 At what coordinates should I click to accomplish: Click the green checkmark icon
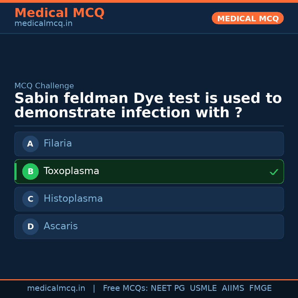tap(274, 172)
